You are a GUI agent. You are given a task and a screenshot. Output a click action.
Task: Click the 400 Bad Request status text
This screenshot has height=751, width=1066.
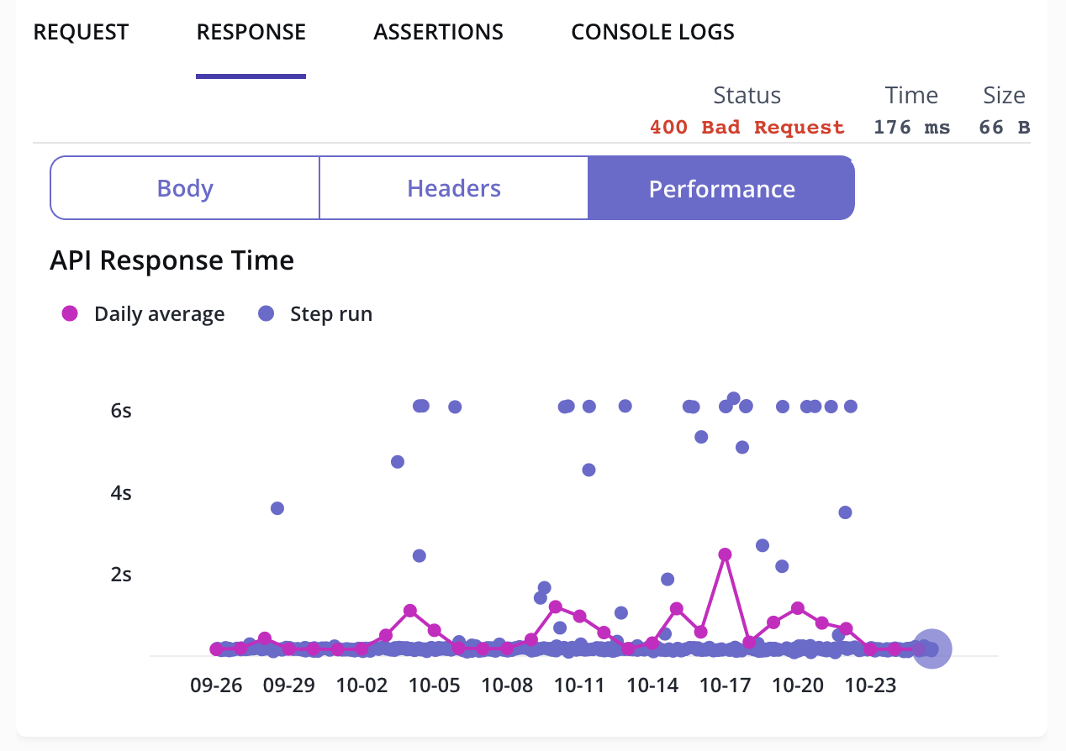747,128
